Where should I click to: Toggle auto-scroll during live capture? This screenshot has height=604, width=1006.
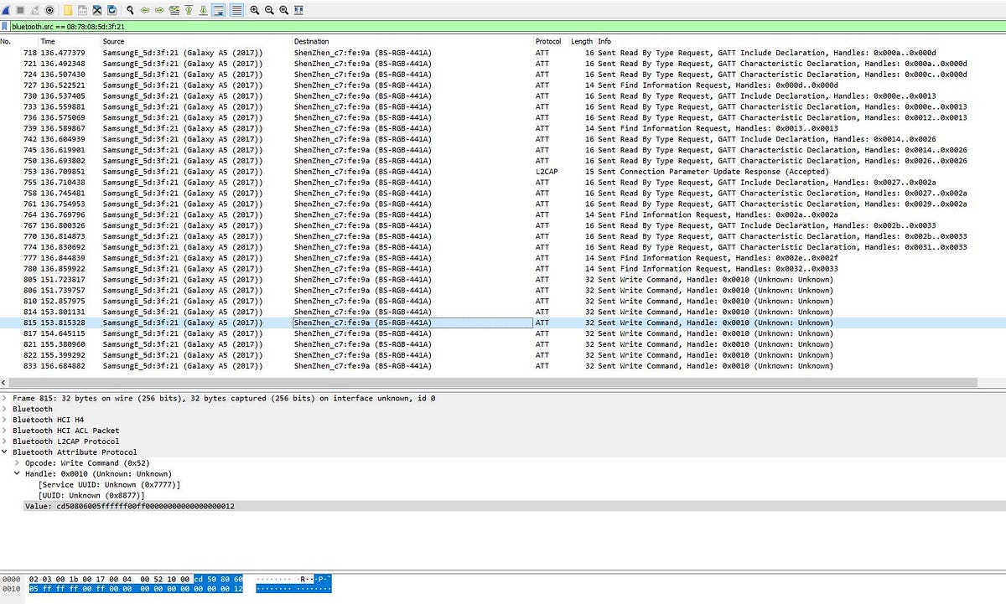(x=218, y=10)
